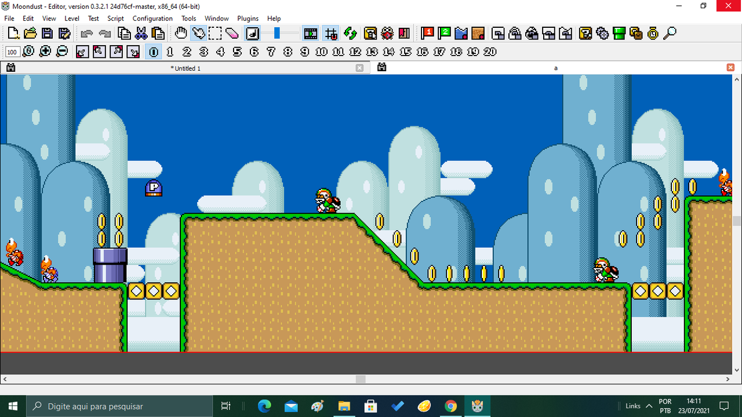Image resolution: width=742 pixels, height=417 pixels.
Task: Open the gear settings toolbox icon
Action: (x=602, y=33)
